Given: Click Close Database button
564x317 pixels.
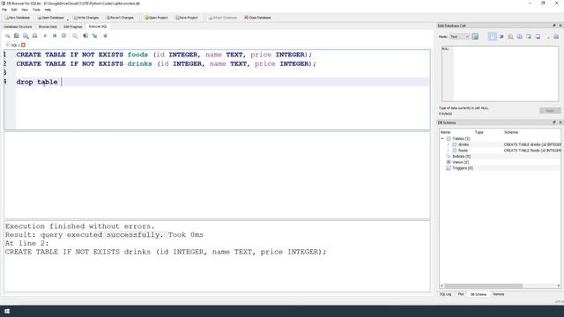Looking at the screenshot, I should click(257, 18).
